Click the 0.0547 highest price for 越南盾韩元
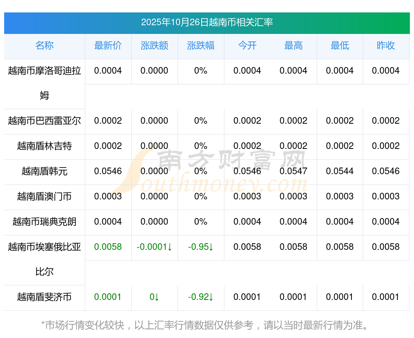The height and width of the screenshot is (338, 414). pyautogui.click(x=294, y=171)
